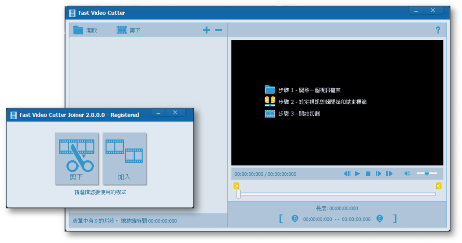
Task: Choose the 加入 joiner mode in dialog
Action: pos(124,159)
